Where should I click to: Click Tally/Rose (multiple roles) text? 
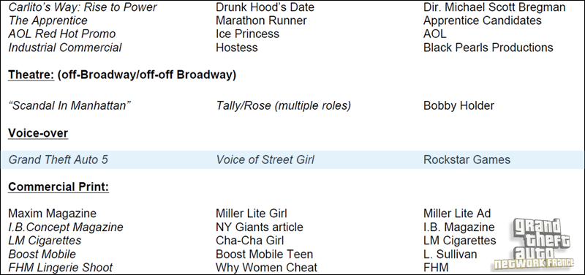click(x=283, y=105)
